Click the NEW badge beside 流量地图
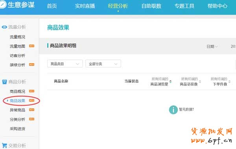This screenshot has height=149, width=236. pos(31,46)
